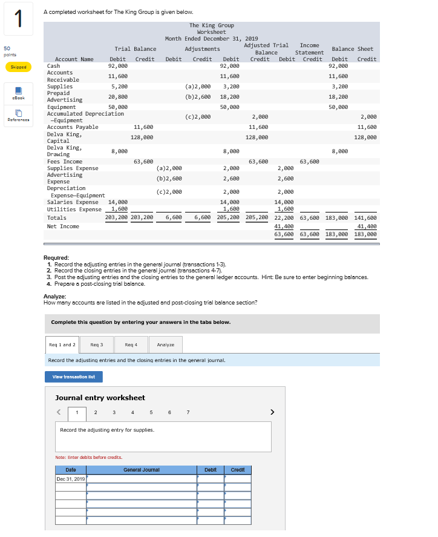Click the Dec 31, 2019 date cell
The height and width of the screenshot is (537, 438).
[x=71, y=479]
